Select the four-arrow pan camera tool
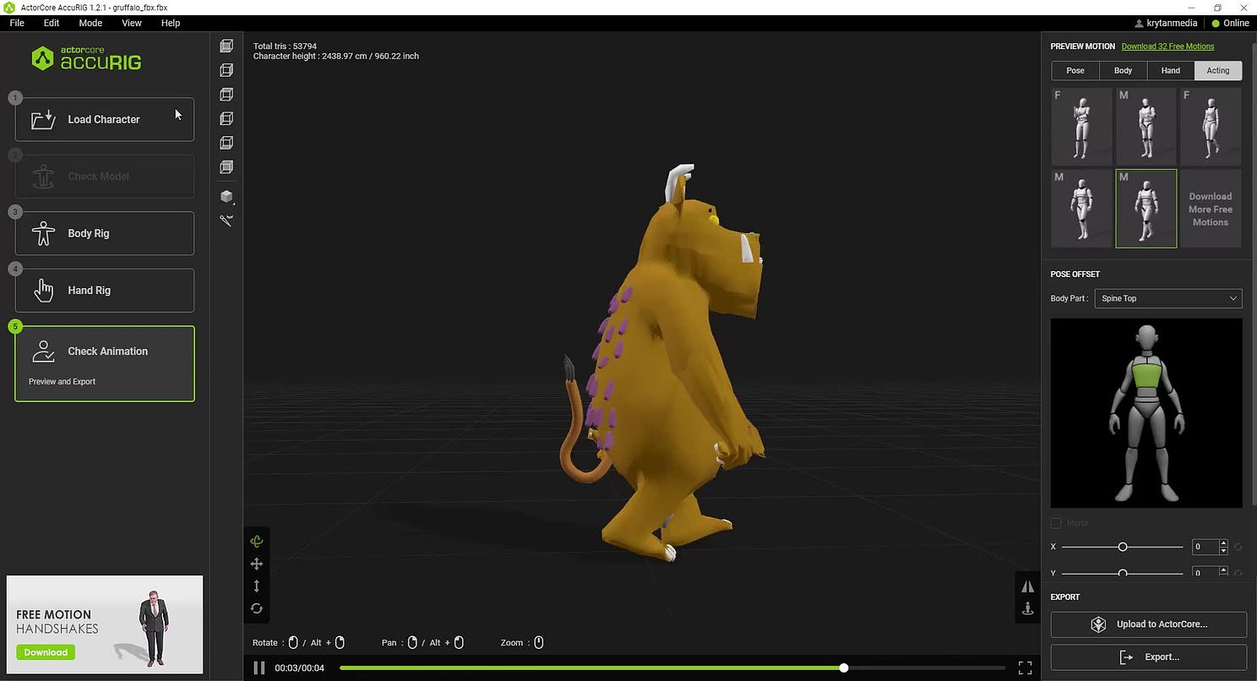Screen dimensions: 1257x681 point(257,564)
